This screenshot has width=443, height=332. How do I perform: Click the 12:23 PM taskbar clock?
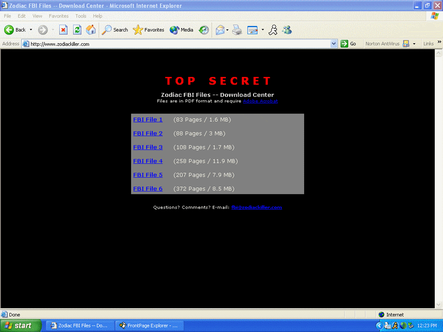[427, 326]
